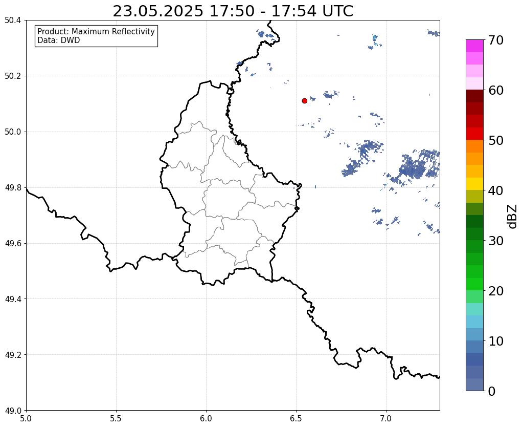523x427 pixels.
Task: Click latitude axis label 50.0
Action: coord(13,132)
